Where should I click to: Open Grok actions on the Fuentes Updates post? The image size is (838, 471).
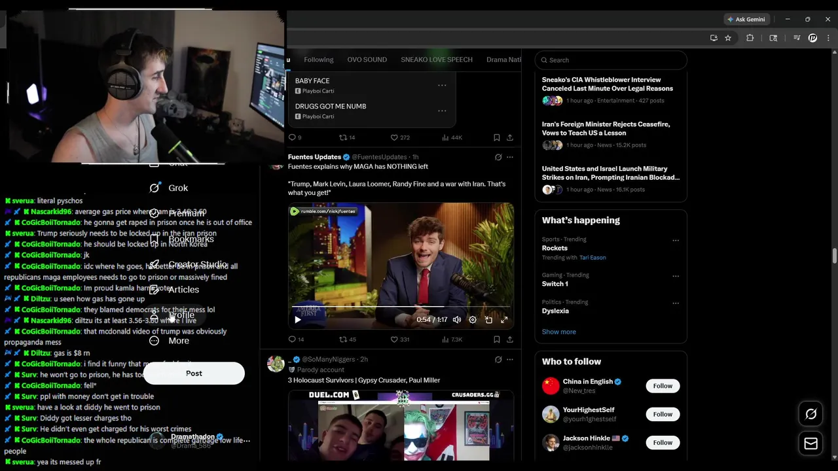click(498, 157)
